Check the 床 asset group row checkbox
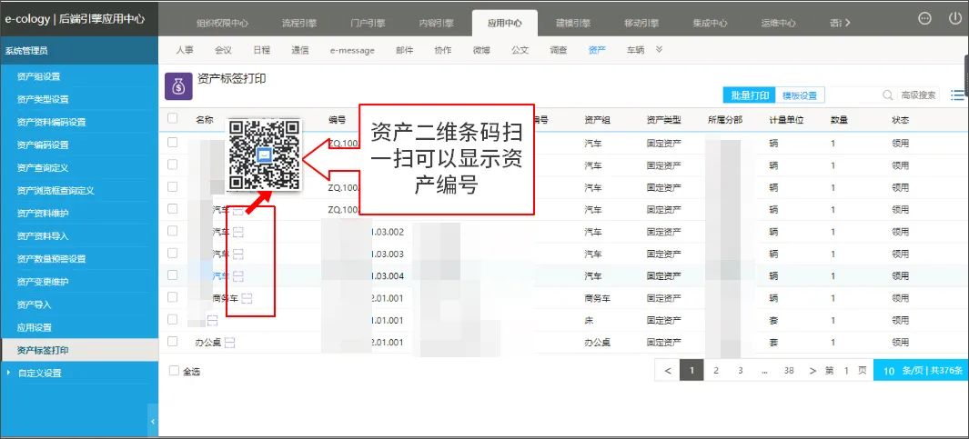Image resolution: width=969 pixels, height=439 pixels. point(172,319)
